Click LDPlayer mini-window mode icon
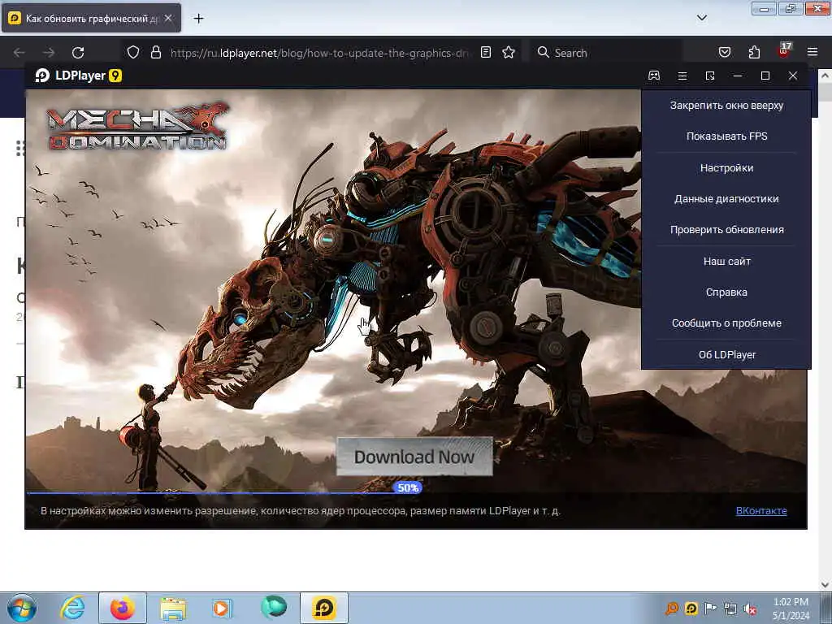The image size is (832, 624). coord(710,76)
